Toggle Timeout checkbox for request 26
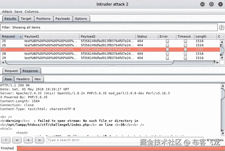Screen dimensions: 225x151 [x=185, y=45]
